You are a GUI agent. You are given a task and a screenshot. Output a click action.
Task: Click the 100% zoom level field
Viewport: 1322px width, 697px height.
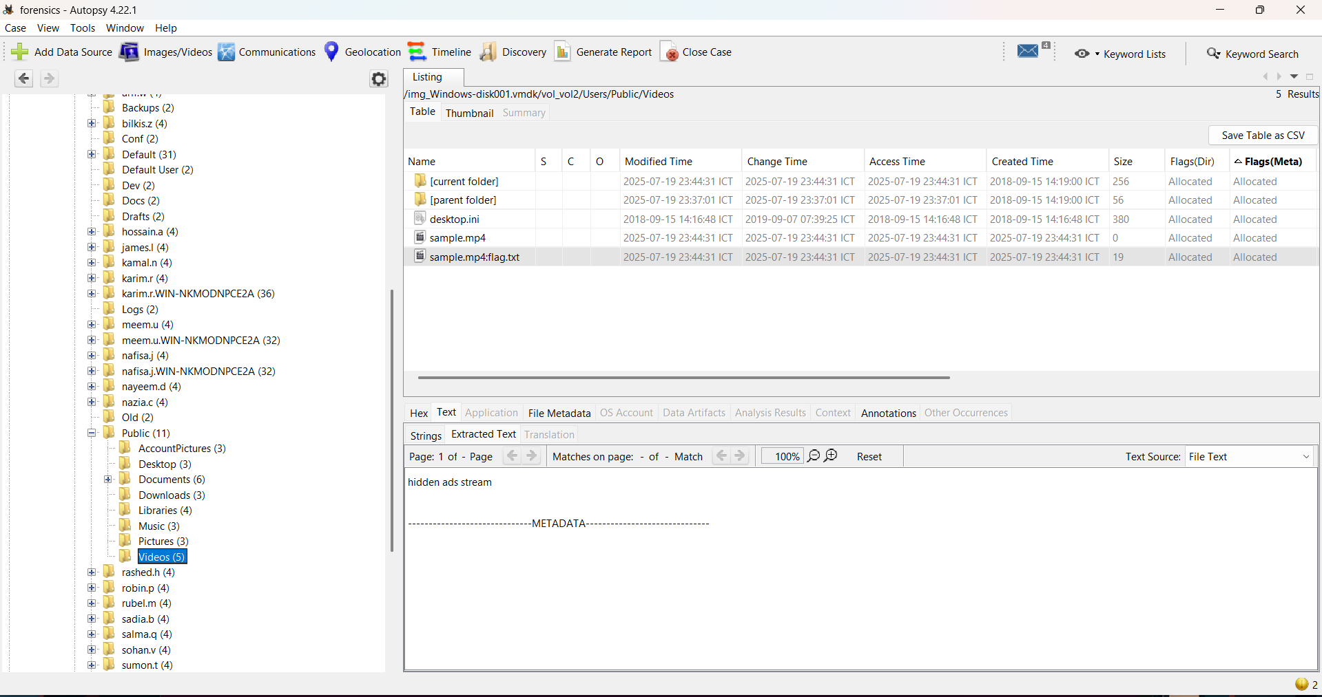click(783, 456)
